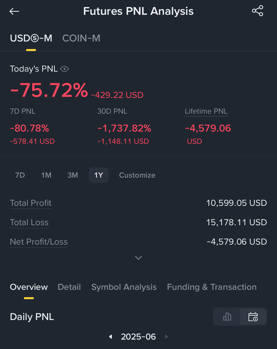Select 7D time range
The image size is (277, 349).
(x=20, y=175)
